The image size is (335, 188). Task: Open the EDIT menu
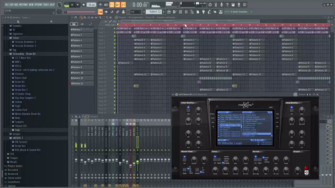(x=12, y=5)
